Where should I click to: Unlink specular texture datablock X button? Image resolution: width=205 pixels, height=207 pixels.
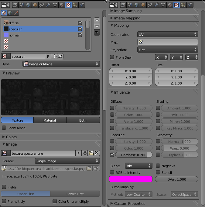[60, 56]
